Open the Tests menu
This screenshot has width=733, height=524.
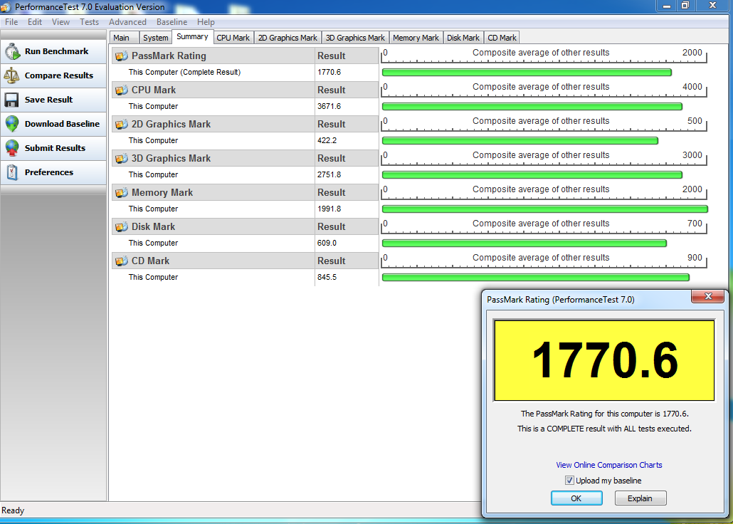[x=90, y=22]
